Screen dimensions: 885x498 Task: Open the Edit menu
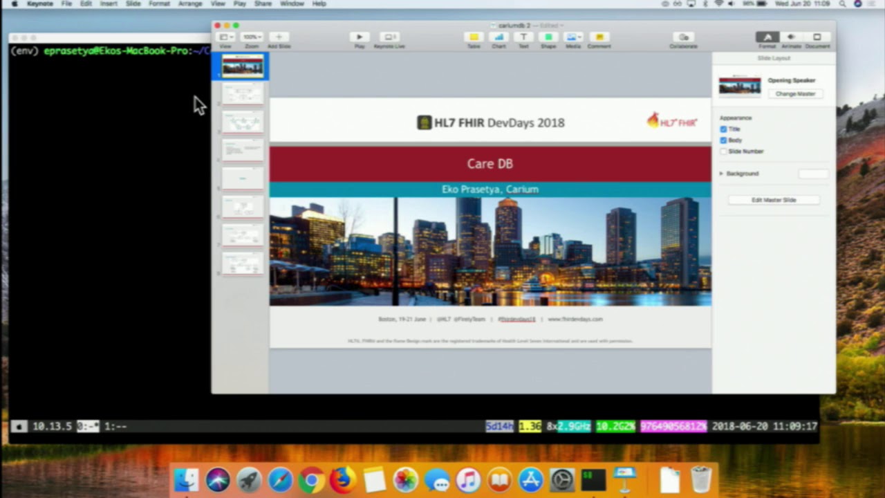point(86,4)
